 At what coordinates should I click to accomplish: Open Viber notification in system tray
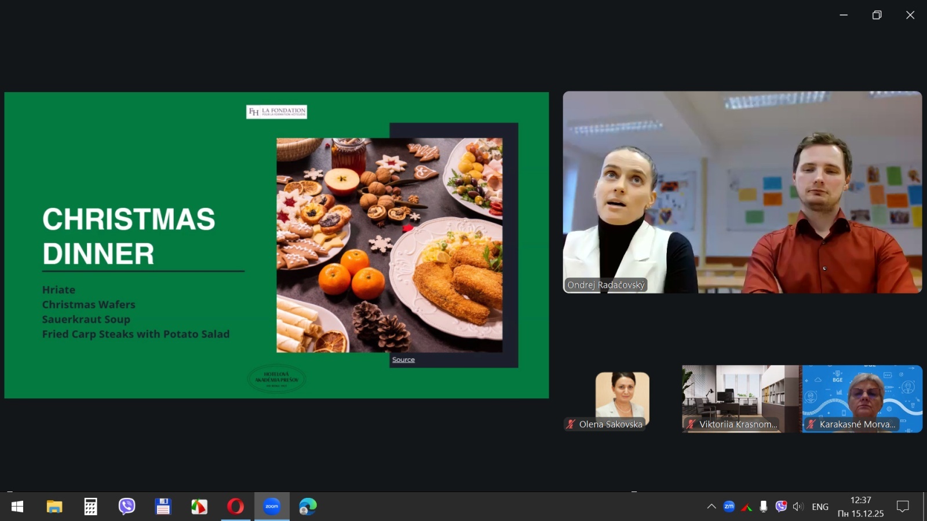click(781, 507)
